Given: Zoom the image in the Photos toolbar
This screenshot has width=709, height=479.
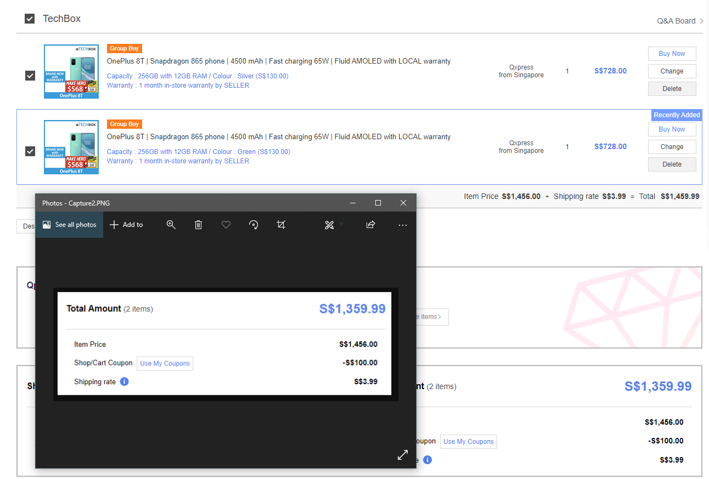Looking at the screenshot, I should pyautogui.click(x=171, y=225).
